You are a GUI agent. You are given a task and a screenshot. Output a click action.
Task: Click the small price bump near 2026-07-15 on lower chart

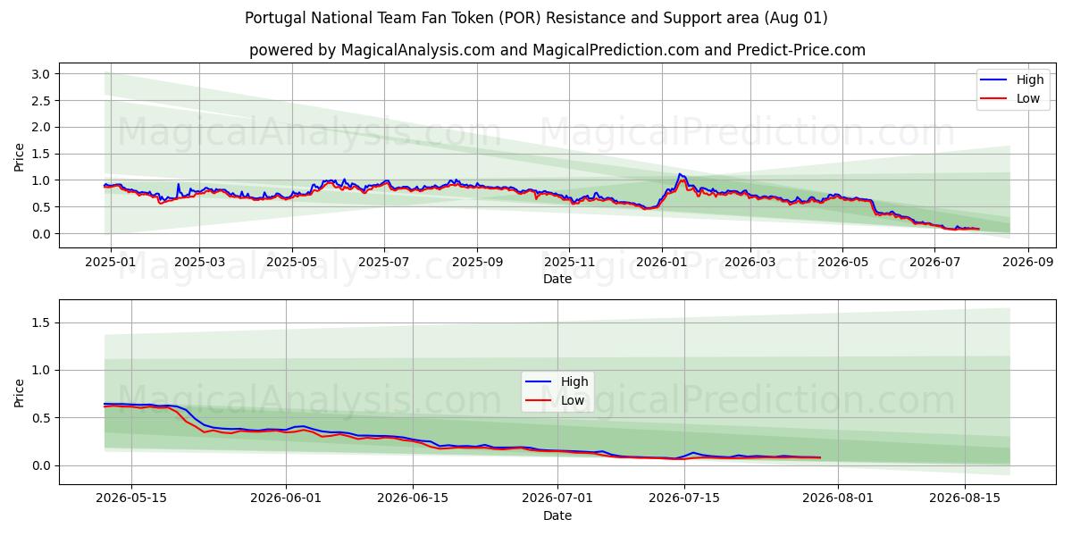(x=692, y=453)
